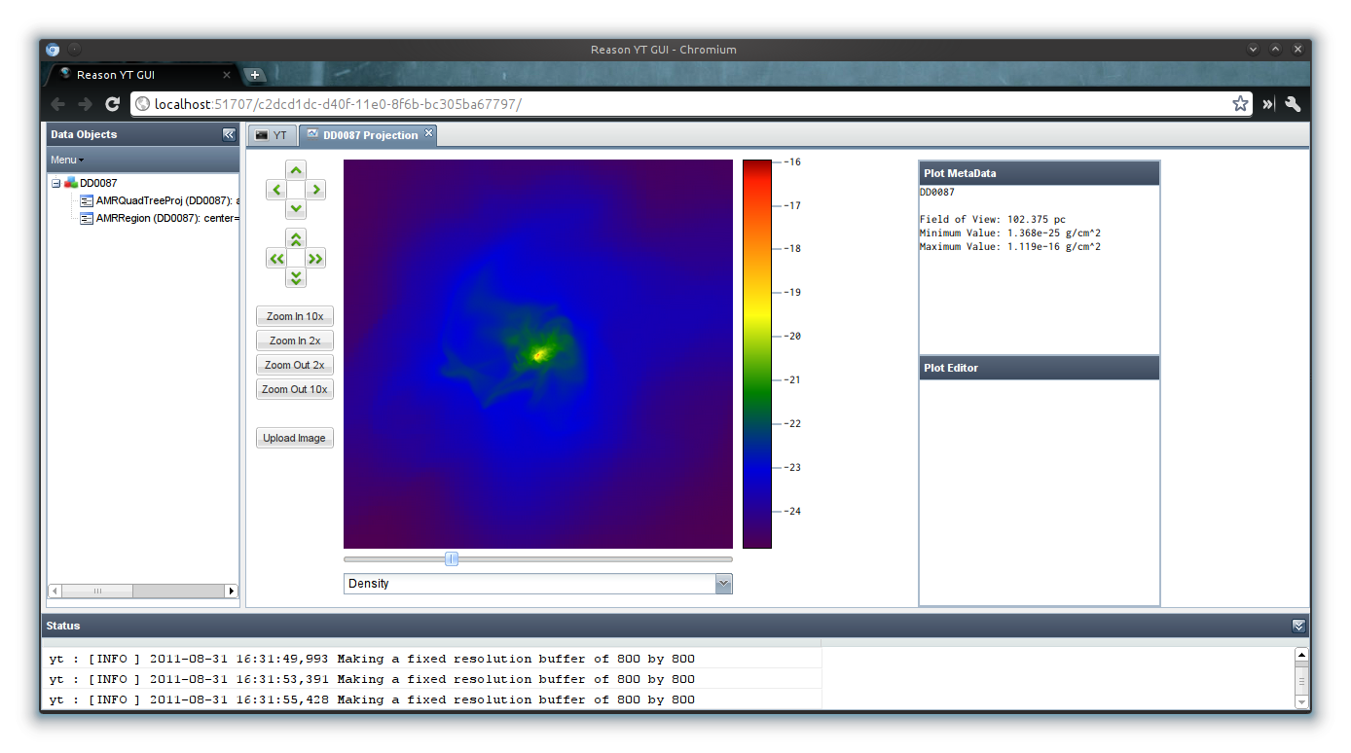Switch to the YT tab

[272, 135]
